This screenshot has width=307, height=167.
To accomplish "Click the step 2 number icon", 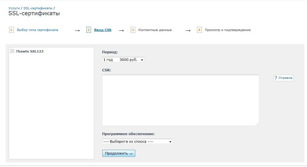I will 89,30.
